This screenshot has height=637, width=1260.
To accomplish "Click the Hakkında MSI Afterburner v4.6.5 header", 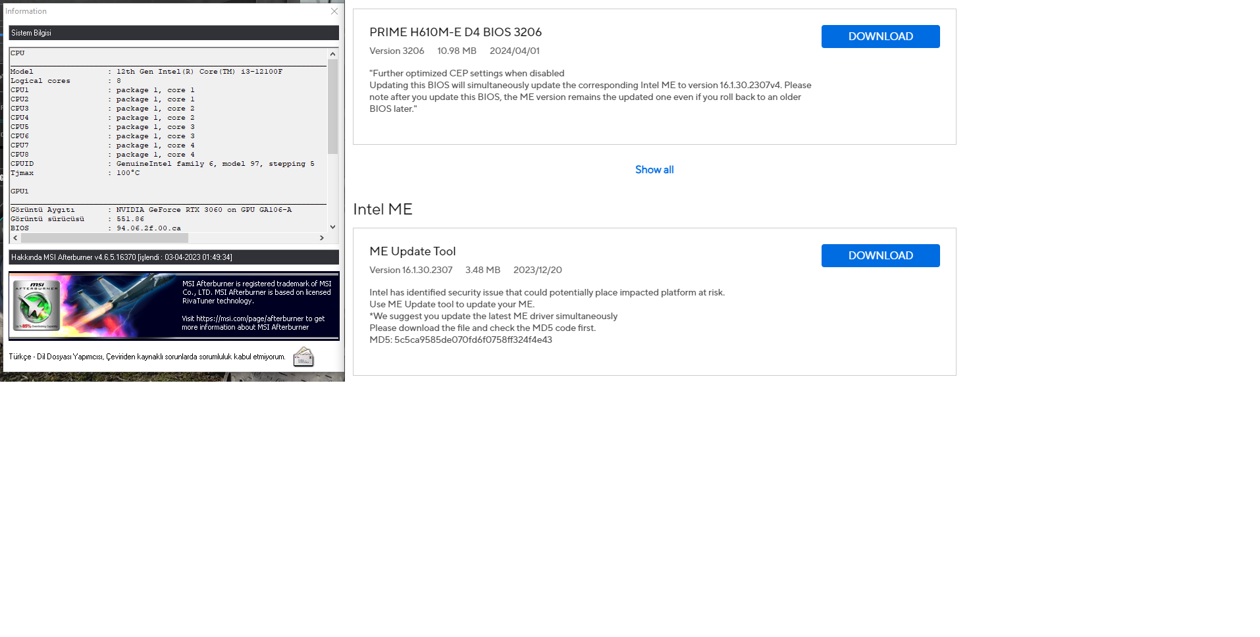I will click(174, 257).
